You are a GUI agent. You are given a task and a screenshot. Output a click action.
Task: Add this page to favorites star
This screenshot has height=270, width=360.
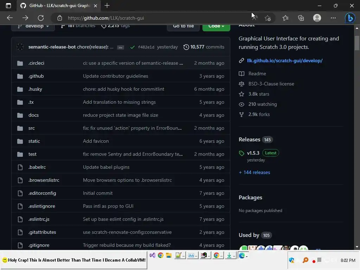click(x=268, y=18)
